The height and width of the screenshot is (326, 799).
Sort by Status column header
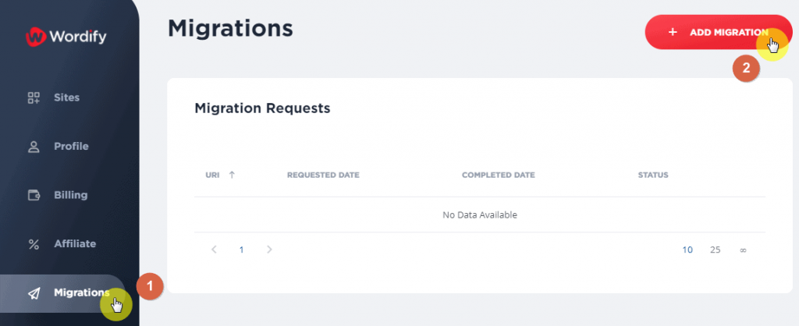(653, 175)
